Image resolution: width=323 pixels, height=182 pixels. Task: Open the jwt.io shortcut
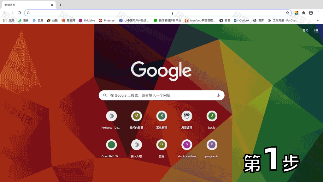tap(212, 116)
